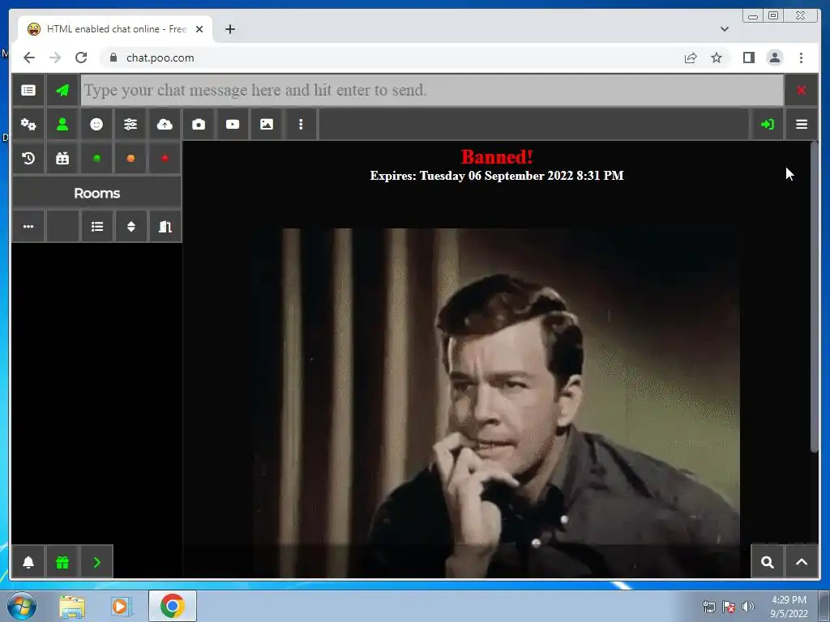
Task: Open the sliders options icon
Action: pyautogui.click(x=130, y=124)
